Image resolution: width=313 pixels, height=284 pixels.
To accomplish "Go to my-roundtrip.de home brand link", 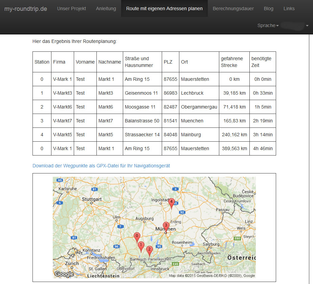I will coord(26,8).
